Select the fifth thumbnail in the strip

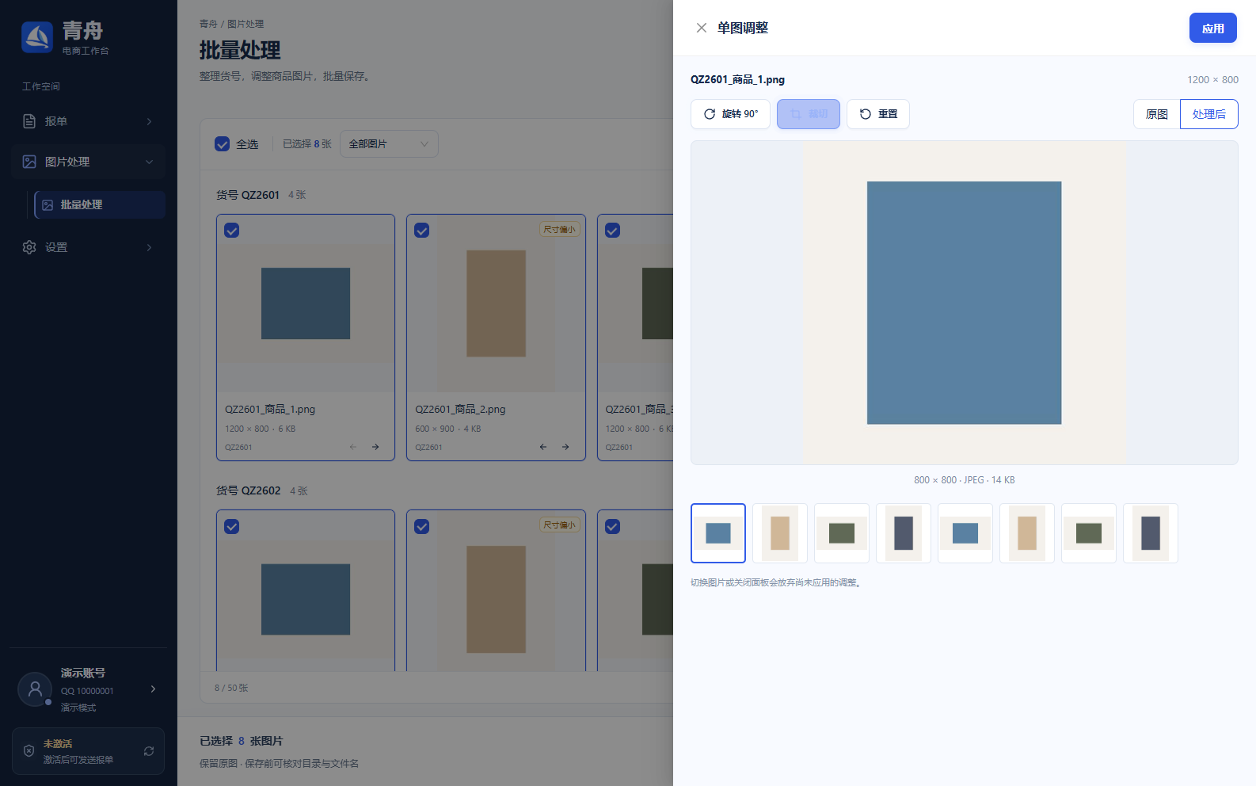pos(965,533)
